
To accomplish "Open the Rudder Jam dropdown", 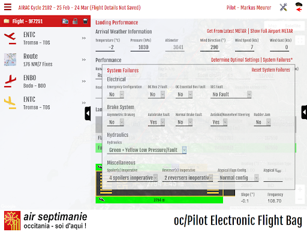I will (263, 122).
